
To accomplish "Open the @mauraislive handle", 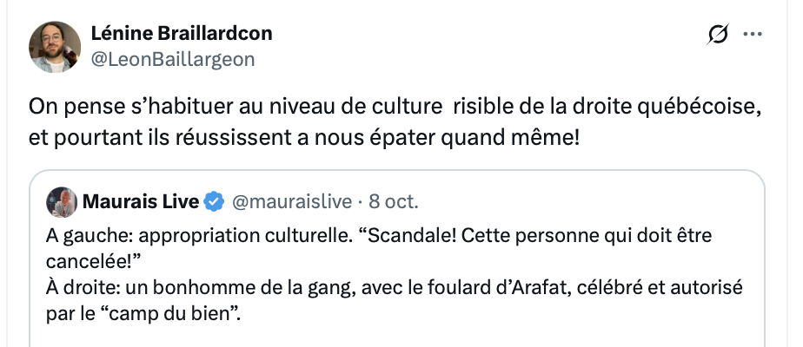I will tap(291, 202).
